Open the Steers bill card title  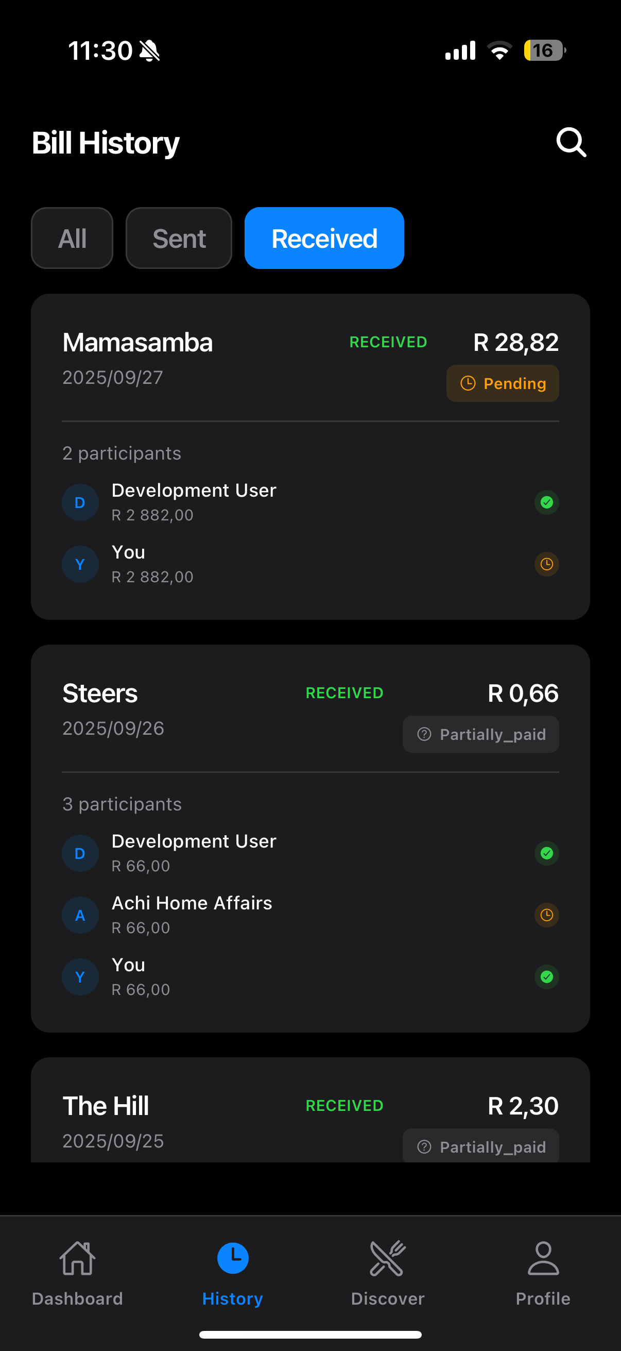coord(100,694)
